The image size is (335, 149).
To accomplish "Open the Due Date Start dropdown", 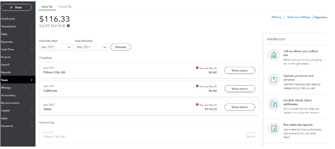I will pos(56,47).
